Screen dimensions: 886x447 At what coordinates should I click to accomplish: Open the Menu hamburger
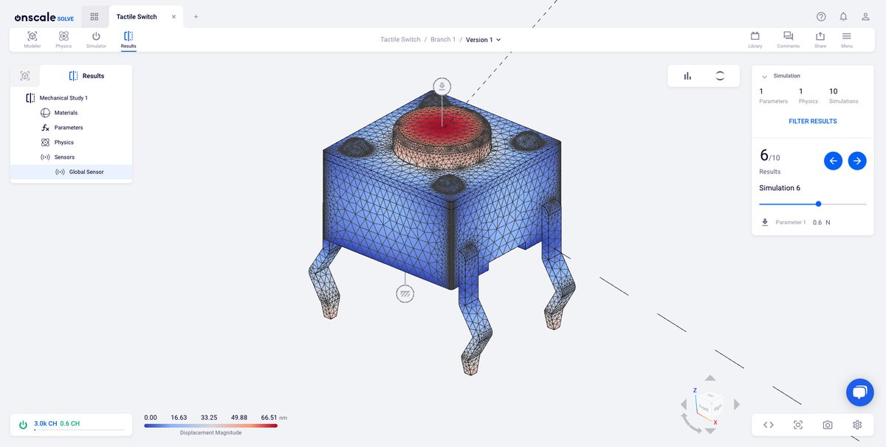846,39
